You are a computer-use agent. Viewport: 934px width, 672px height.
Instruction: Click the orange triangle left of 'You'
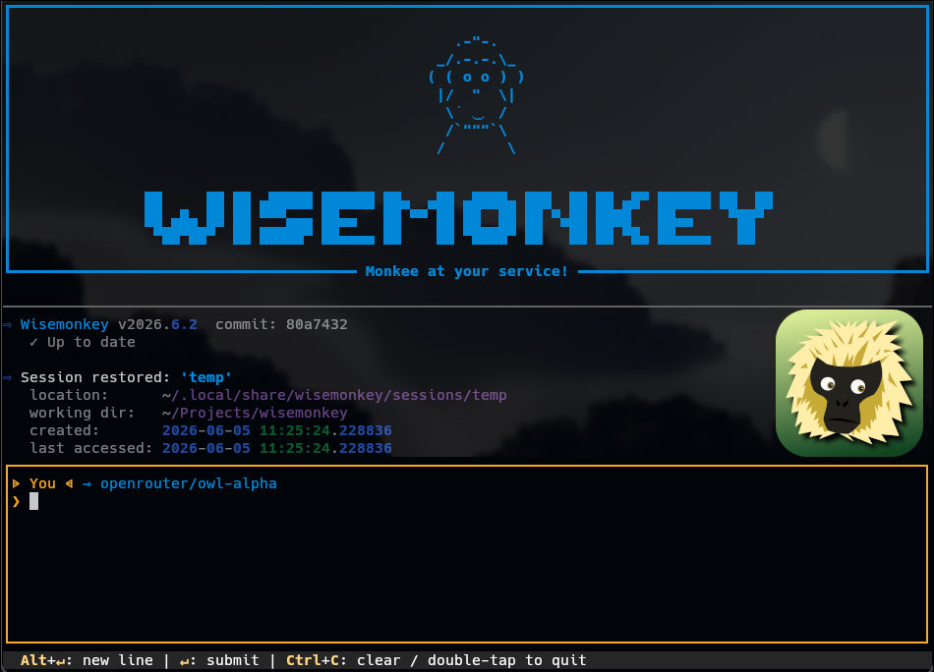tap(16, 483)
